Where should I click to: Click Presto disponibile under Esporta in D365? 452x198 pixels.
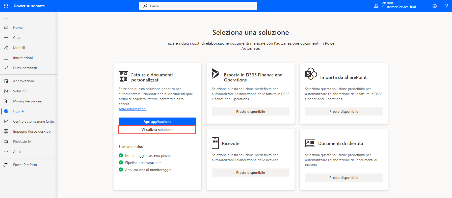point(251,111)
